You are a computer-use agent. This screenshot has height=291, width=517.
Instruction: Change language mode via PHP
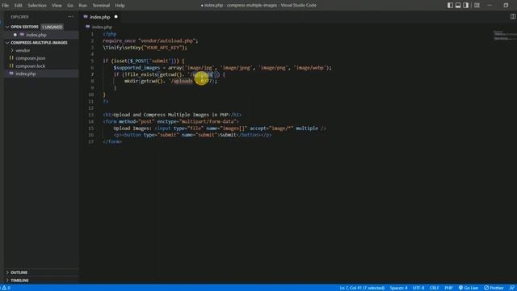[x=448, y=288]
